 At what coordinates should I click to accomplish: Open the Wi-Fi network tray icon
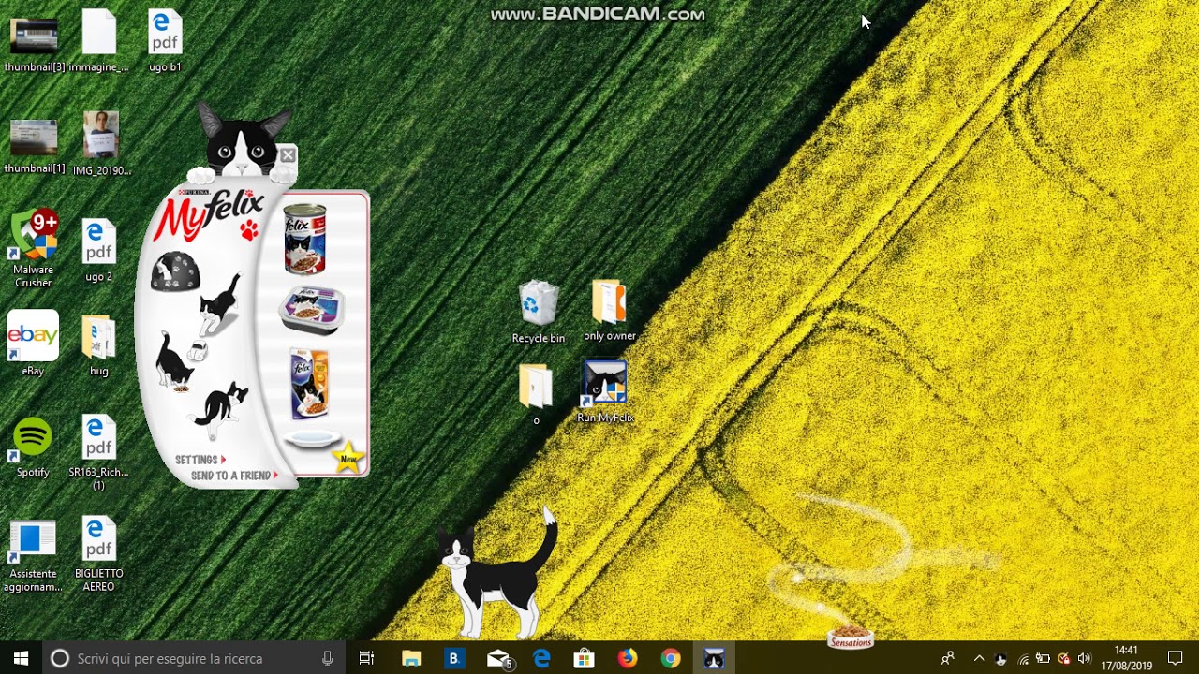coord(1023,658)
